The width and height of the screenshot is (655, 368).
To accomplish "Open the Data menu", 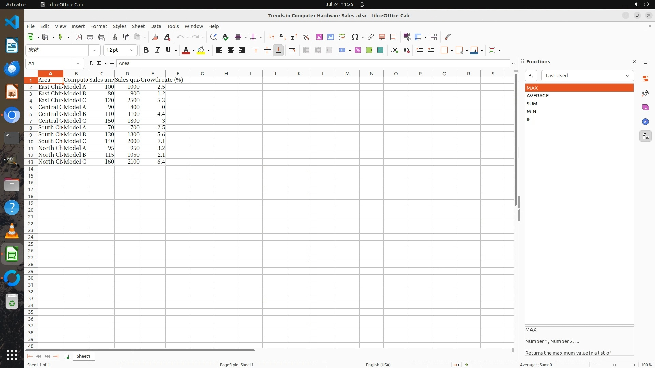I will (156, 26).
